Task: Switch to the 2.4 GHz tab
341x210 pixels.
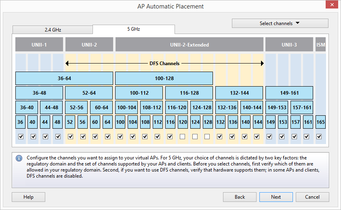Action: (53, 30)
